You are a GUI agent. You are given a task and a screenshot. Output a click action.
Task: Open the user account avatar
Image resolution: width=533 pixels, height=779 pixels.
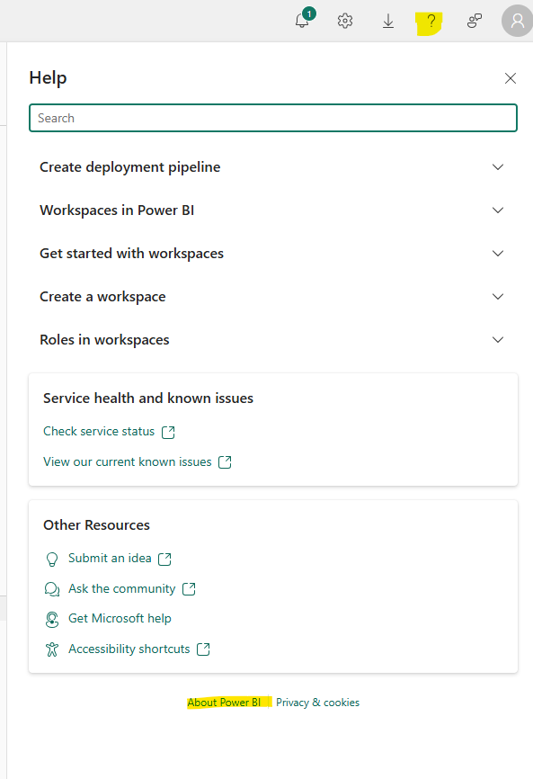(x=517, y=21)
